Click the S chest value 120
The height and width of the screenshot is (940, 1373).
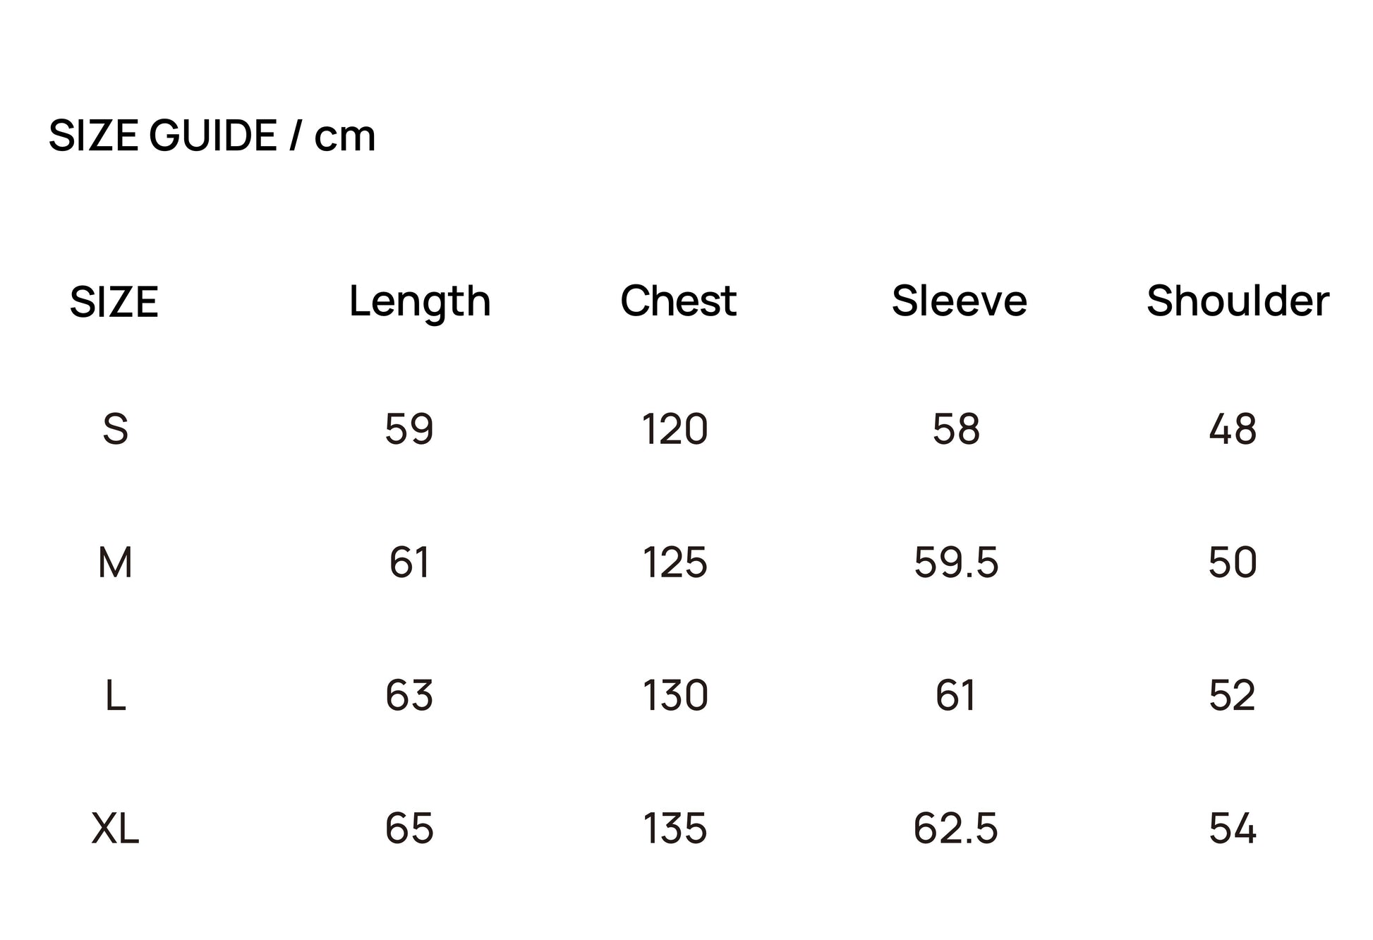pos(675,429)
